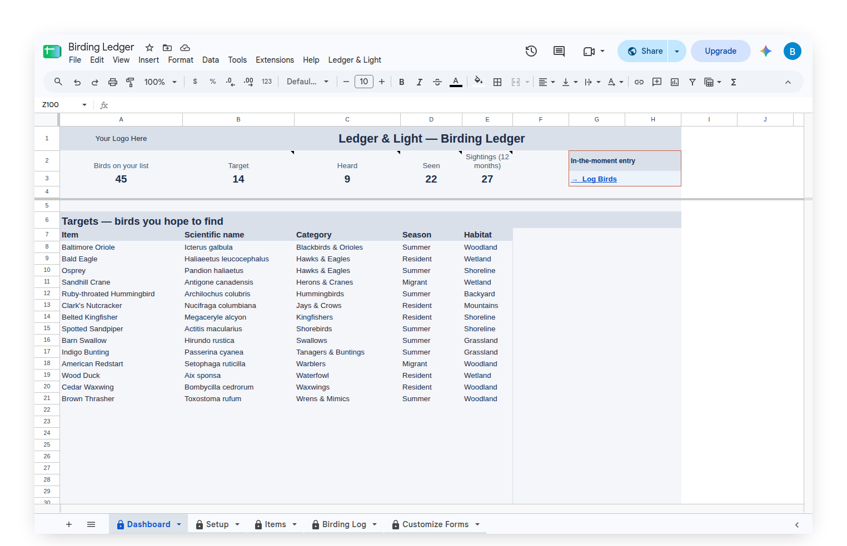Increase decimal places
The width and height of the screenshot is (847, 546).
(x=248, y=82)
